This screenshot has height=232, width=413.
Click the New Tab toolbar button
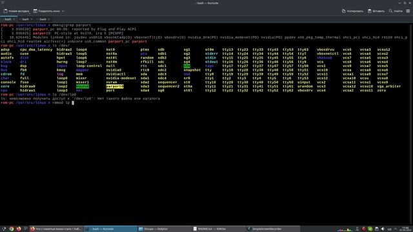click(16, 11)
